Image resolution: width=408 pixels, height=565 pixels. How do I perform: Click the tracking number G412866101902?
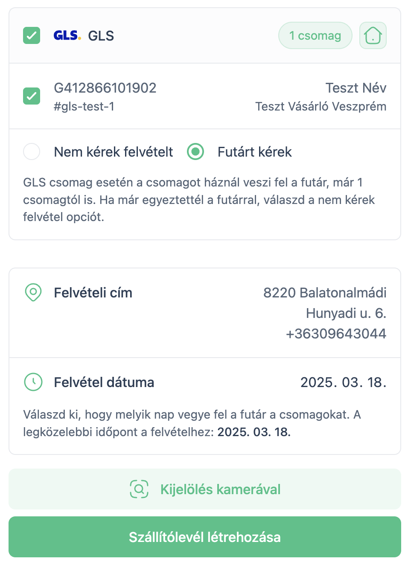[x=105, y=88]
